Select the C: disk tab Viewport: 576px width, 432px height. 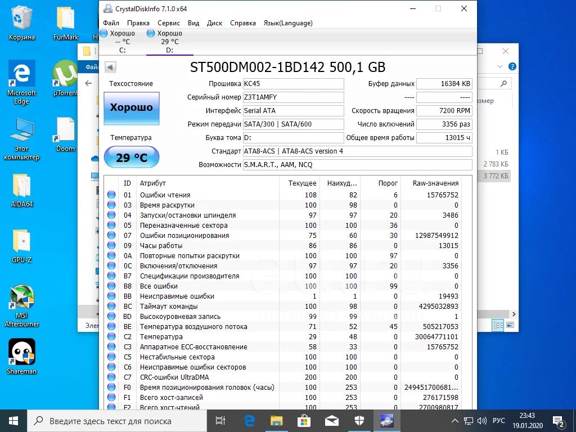(x=122, y=42)
